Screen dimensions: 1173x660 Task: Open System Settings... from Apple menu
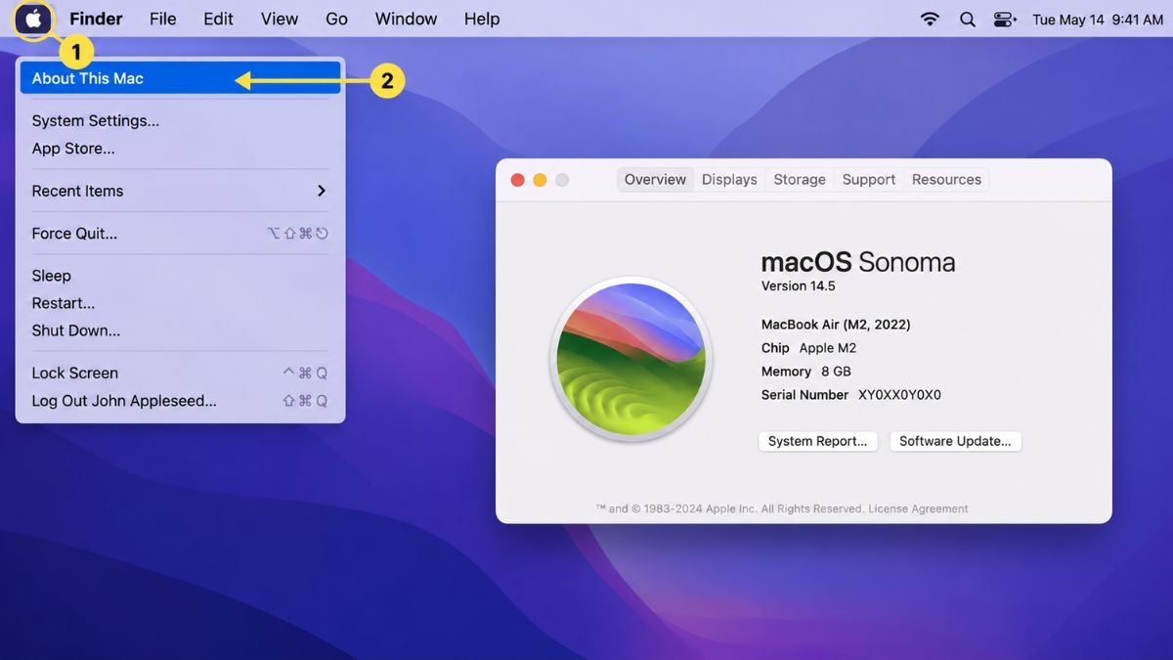[180, 121]
